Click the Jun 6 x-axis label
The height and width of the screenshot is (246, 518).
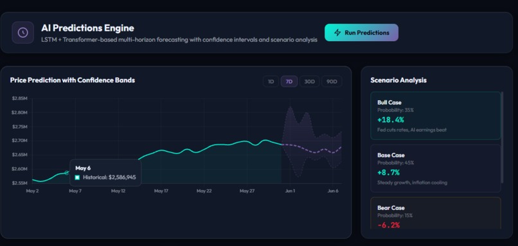333,191
